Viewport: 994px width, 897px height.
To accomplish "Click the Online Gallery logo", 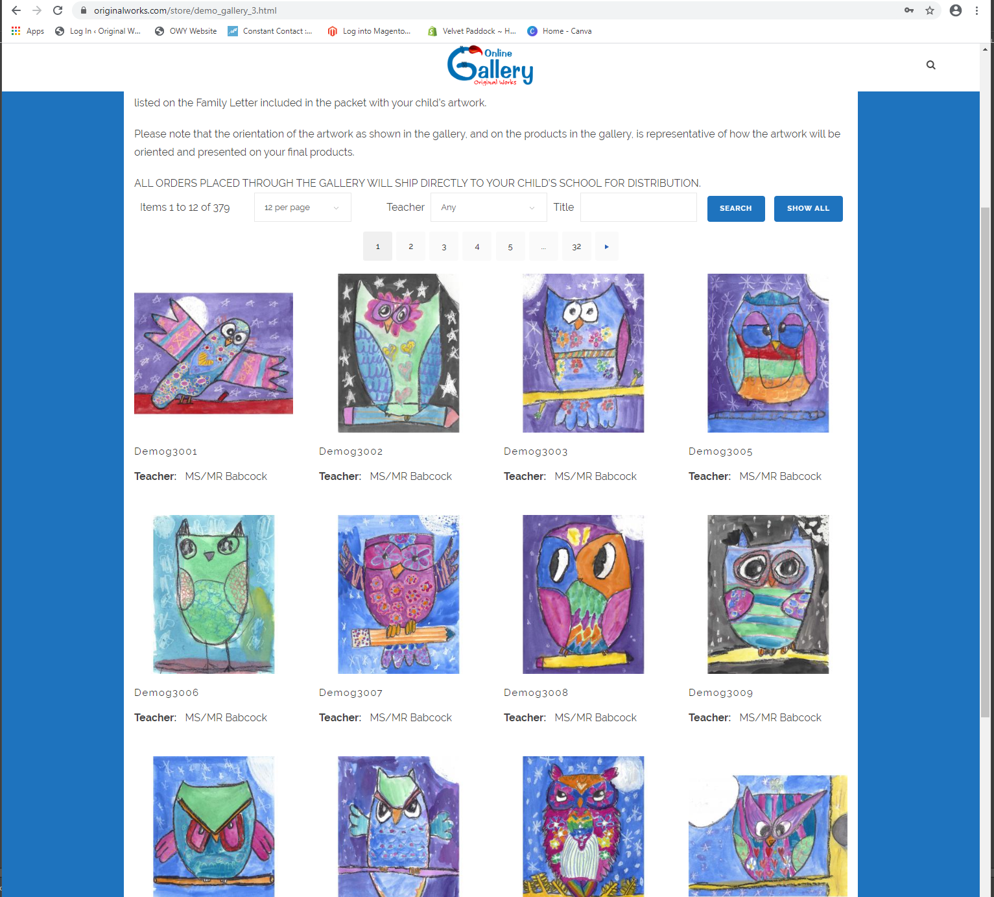I will 490,66.
